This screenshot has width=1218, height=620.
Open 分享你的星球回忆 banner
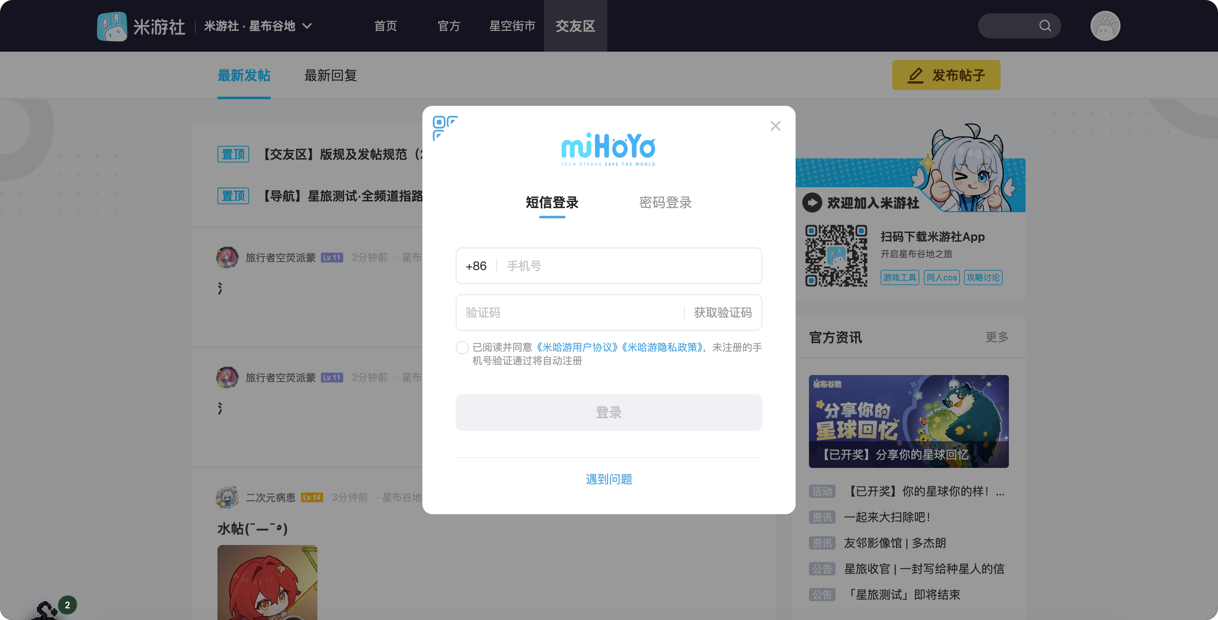909,421
